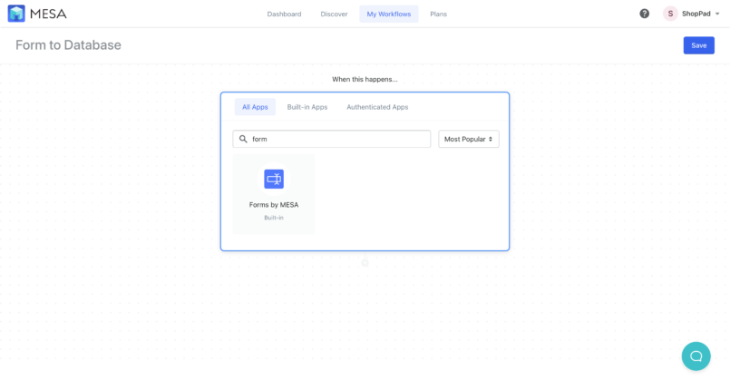Click the add step node below trigger panel
This screenshot has width=730, height=390.
365,263
